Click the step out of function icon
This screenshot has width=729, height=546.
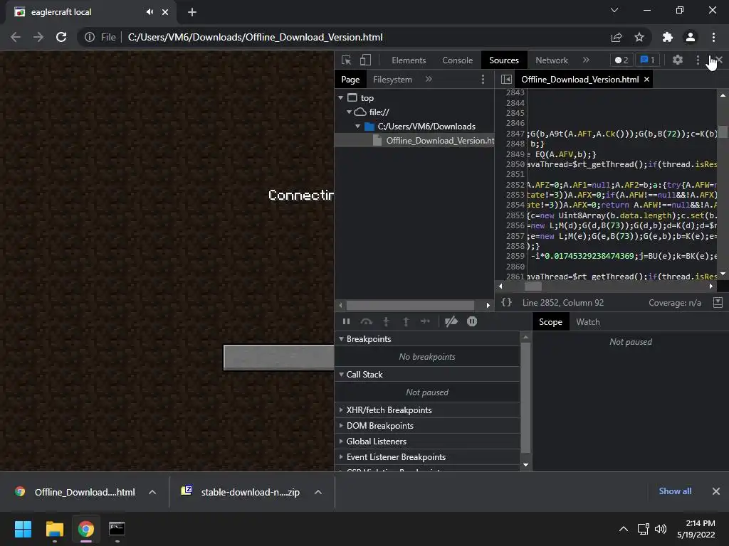(406, 321)
